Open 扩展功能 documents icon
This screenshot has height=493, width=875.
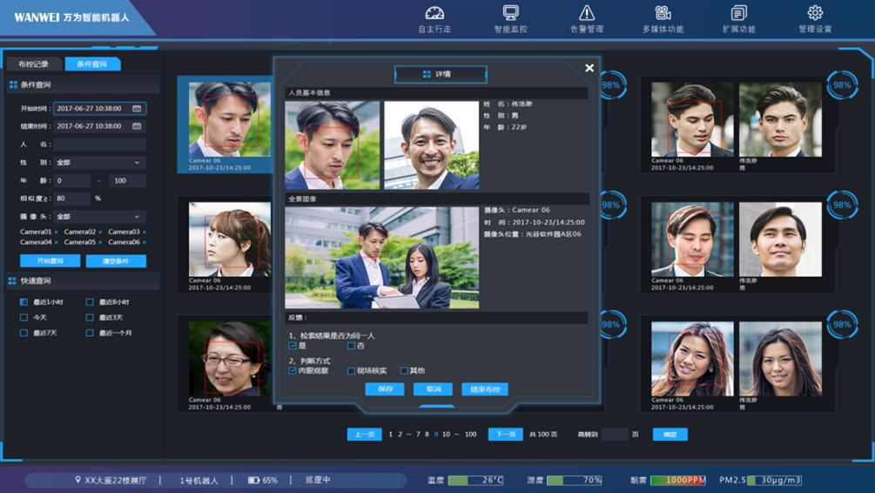[739, 13]
